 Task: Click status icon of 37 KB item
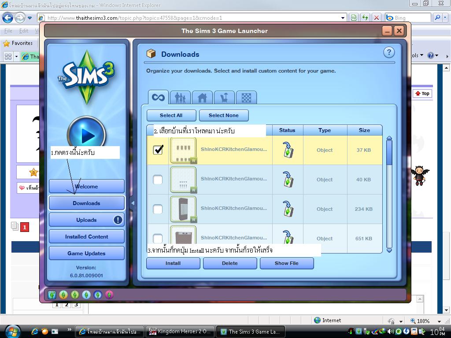(x=288, y=150)
